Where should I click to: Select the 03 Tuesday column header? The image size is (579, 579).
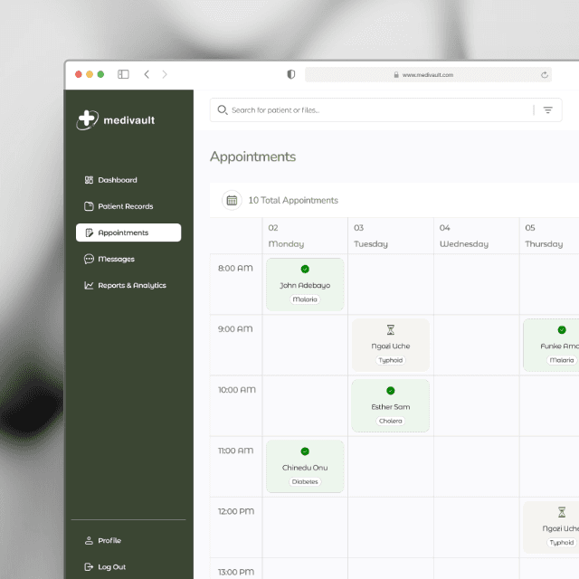point(391,235)
